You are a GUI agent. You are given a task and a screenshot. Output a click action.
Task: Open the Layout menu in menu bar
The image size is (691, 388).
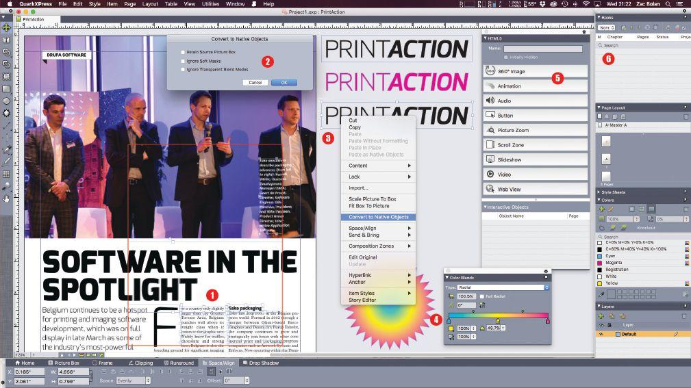point(150,4)
